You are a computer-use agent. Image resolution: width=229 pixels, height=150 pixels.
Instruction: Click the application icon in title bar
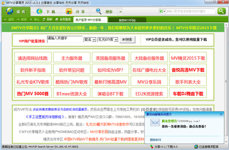(x=3, y=3)
